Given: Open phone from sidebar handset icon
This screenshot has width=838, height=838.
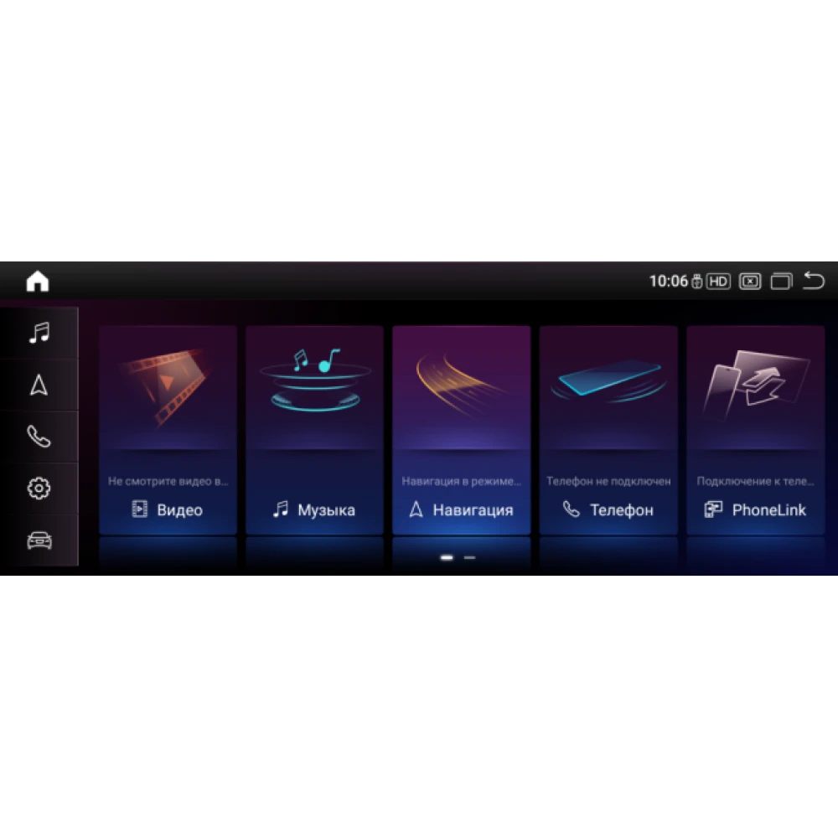Looking at the screenshot, I should pyautogui.click(x=39, y=436).
